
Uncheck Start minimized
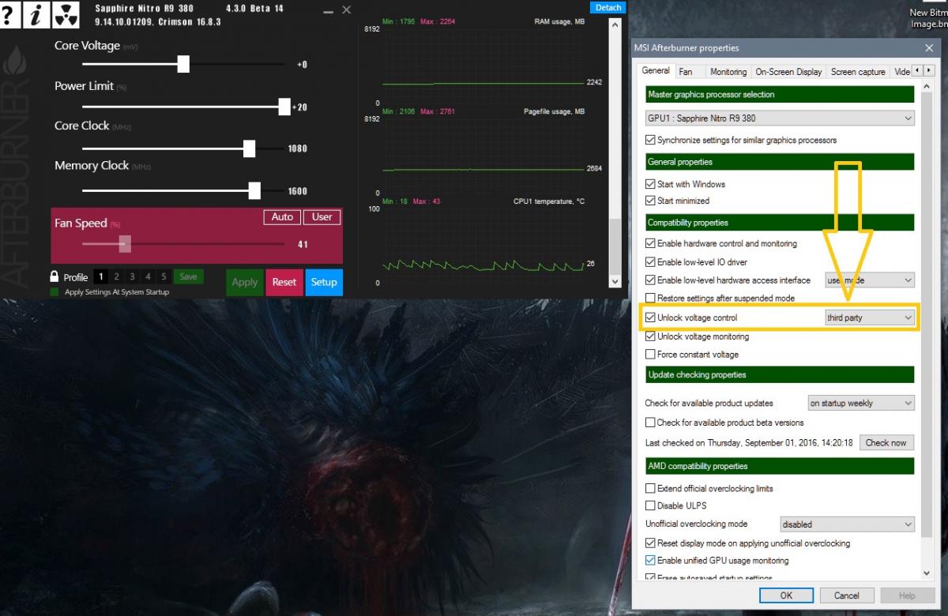651,201
